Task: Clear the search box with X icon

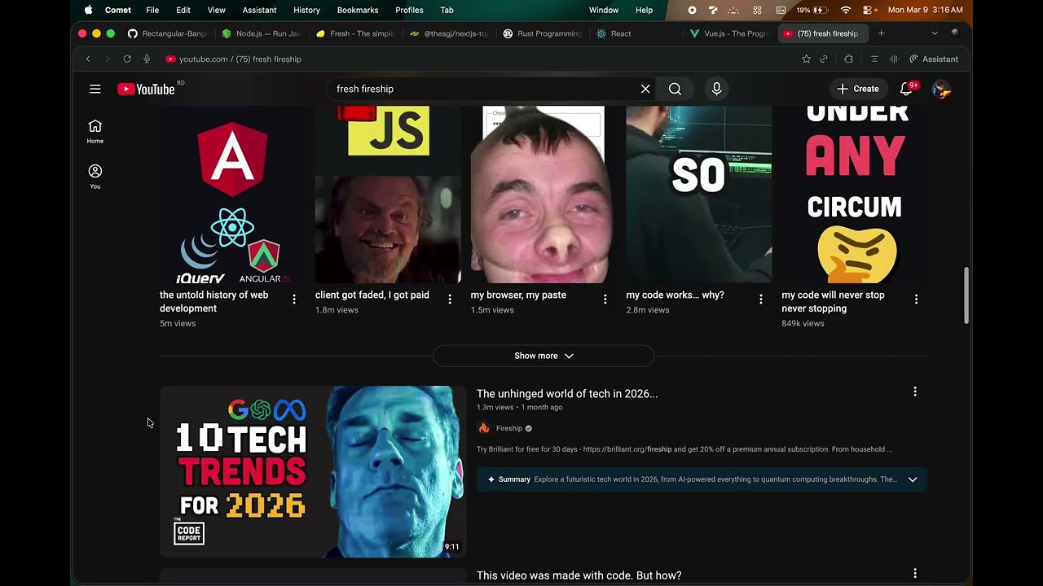Action: tap(645, 89)
